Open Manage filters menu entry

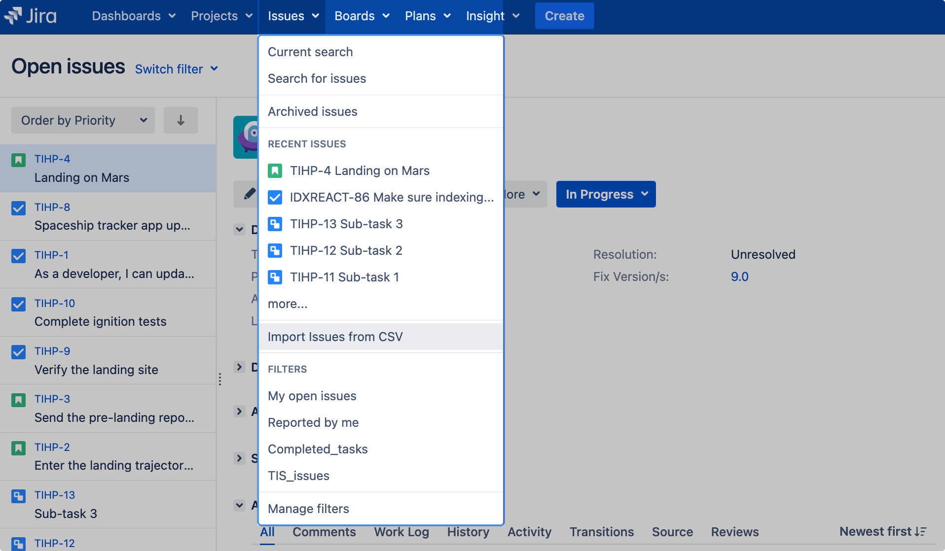coord(308,509)
